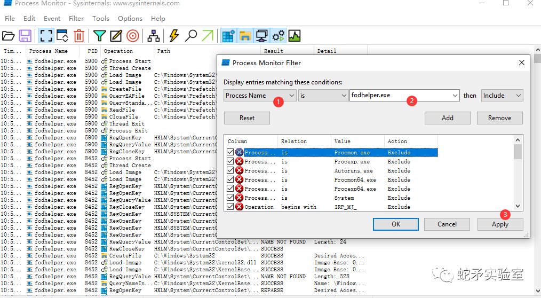Open the Include action dropdown
Screen dimensions: 541x298
coord(502,96)
